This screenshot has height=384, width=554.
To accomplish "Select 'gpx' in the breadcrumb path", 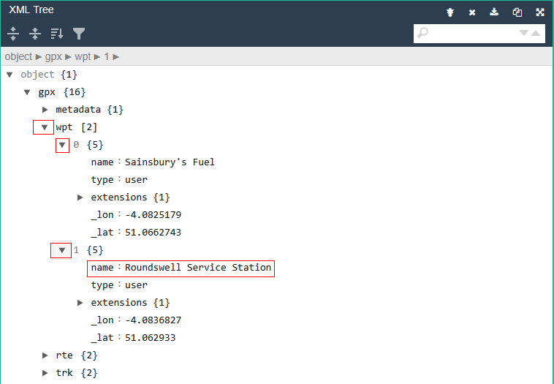I will point(54,56).
